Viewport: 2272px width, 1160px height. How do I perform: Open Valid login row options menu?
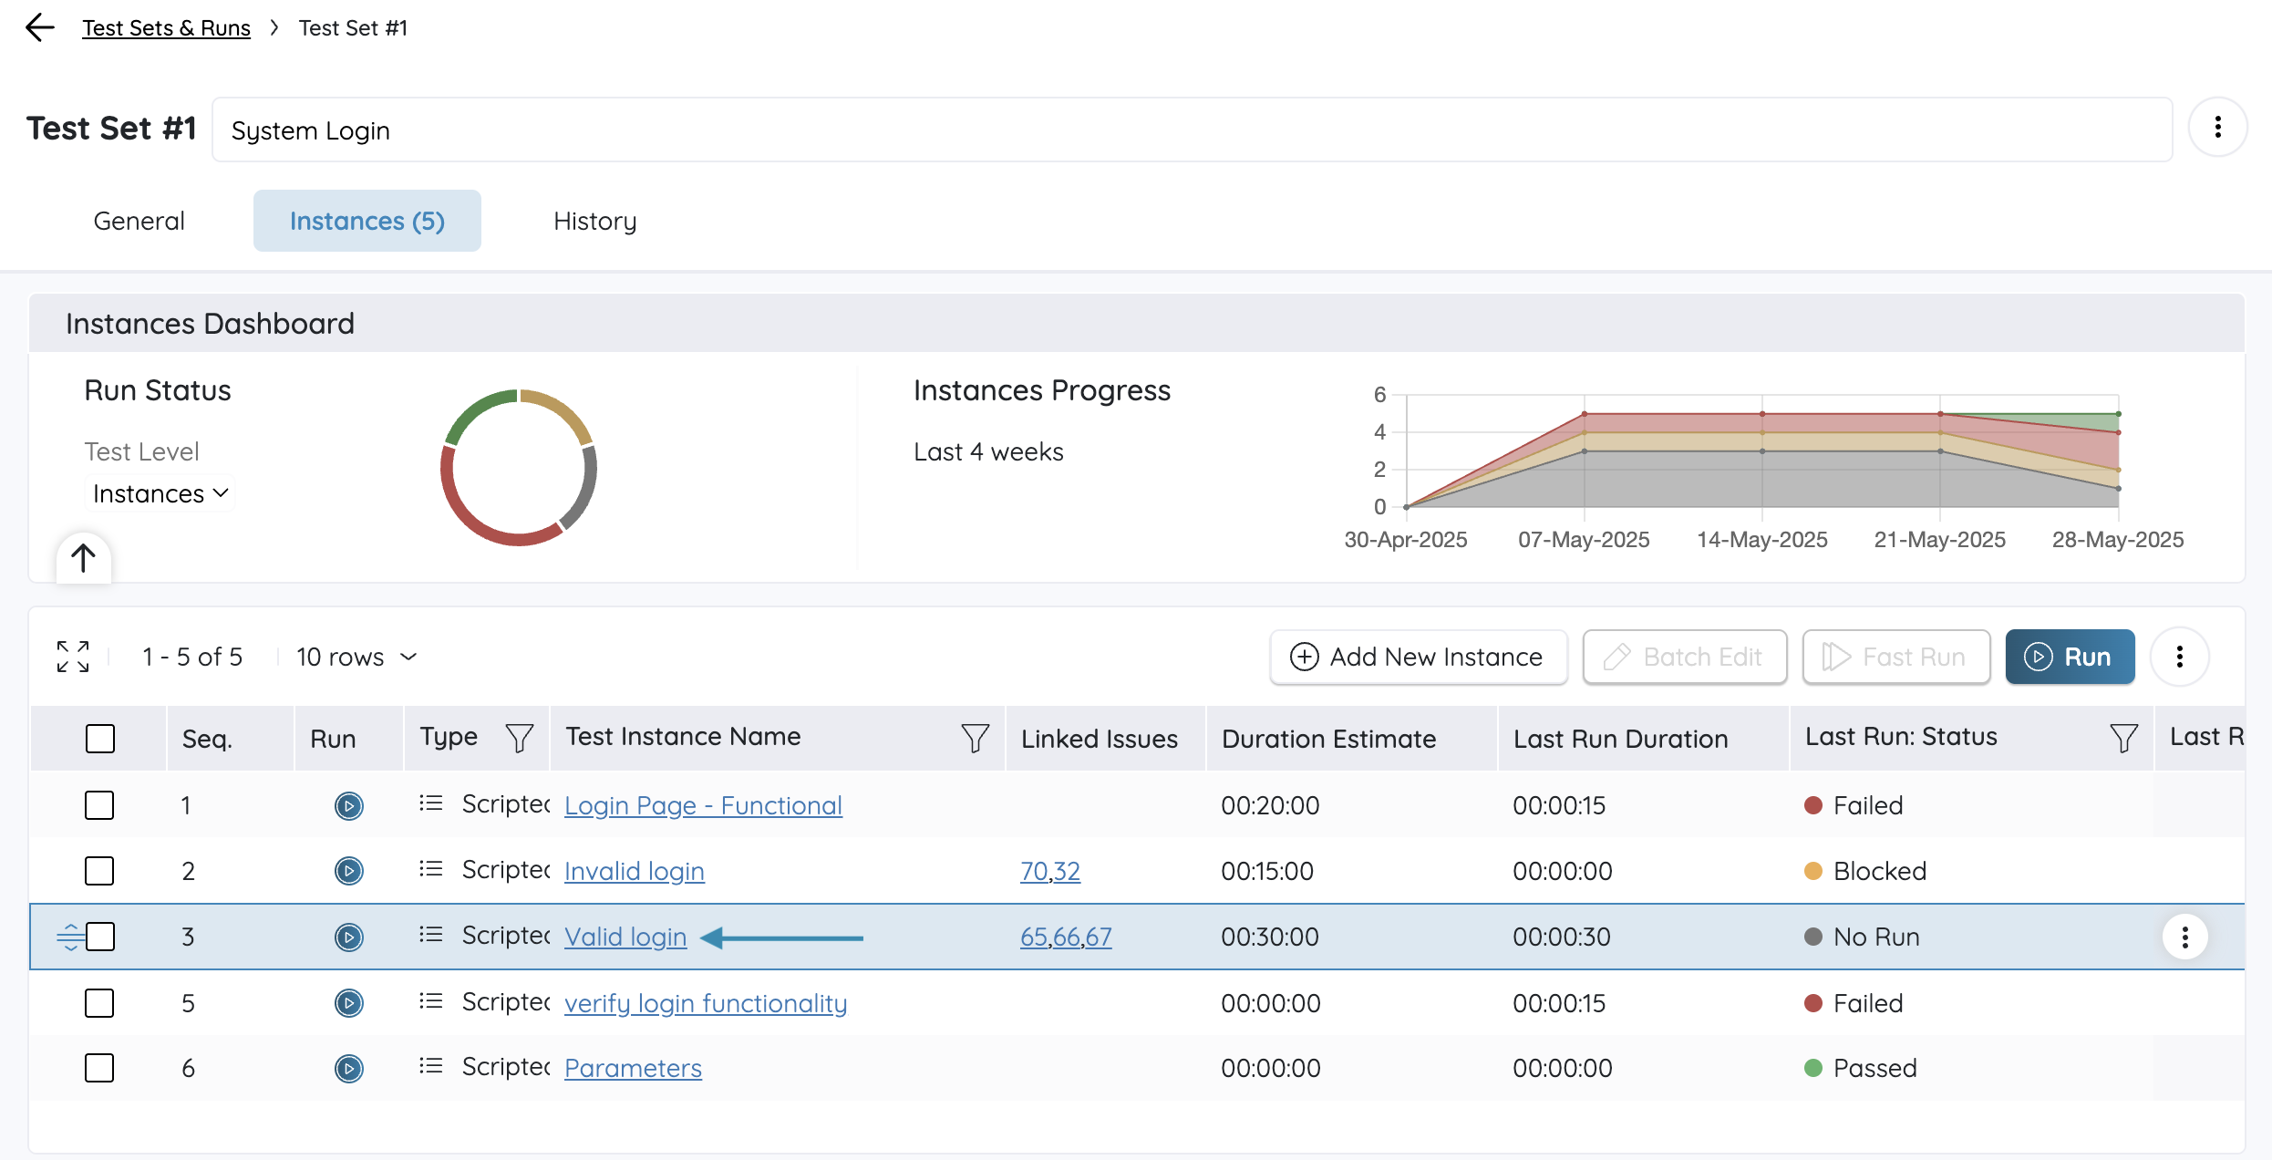2184,937
